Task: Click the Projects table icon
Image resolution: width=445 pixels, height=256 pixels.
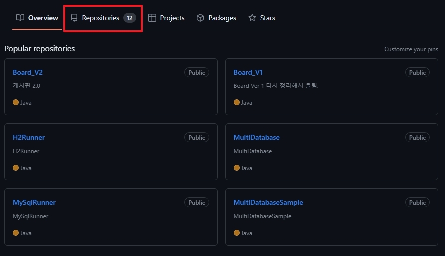Action: tap(152, 18)
